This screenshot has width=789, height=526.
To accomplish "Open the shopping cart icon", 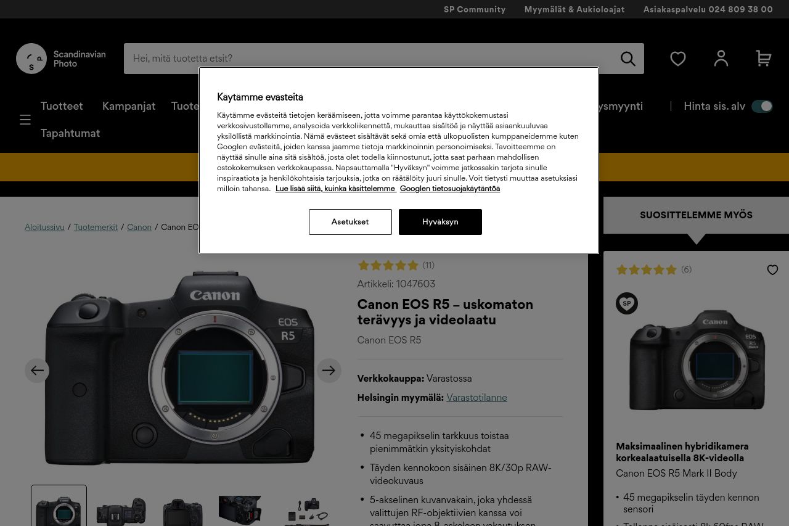I will tap(764, 59).
